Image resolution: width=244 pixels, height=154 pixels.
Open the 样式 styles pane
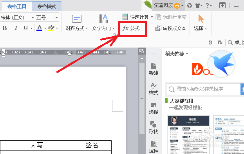[x=154, y=89]
